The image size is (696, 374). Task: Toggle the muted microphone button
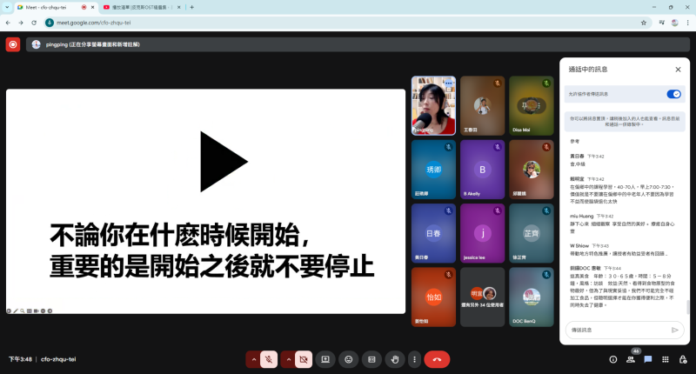coord(269,359)
